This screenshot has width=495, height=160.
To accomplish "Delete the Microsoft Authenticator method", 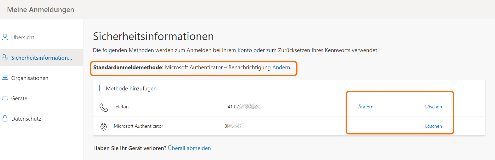I will pyautogui.click(x=433, y=126).
